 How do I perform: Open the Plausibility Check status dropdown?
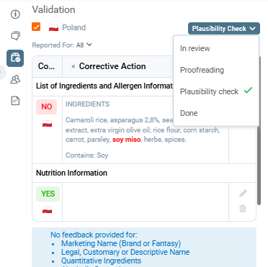pos(224,29)
